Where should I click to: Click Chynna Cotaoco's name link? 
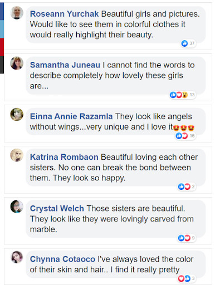click(62, 259)
